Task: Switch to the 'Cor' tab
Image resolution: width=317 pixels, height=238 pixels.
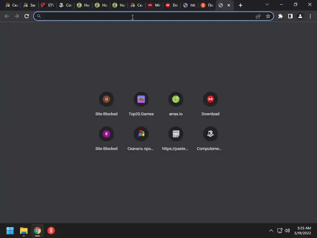Action: 65,5
